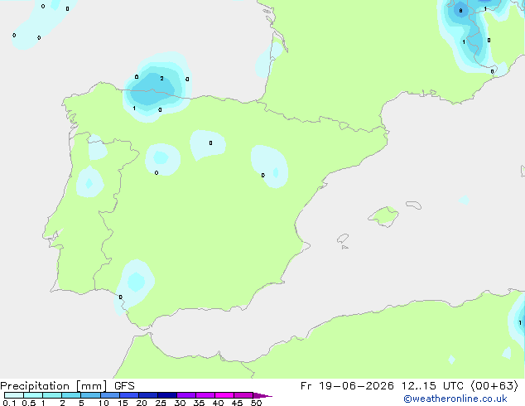
Task: Click the '25' legend scale label
Action: (161, 403)
